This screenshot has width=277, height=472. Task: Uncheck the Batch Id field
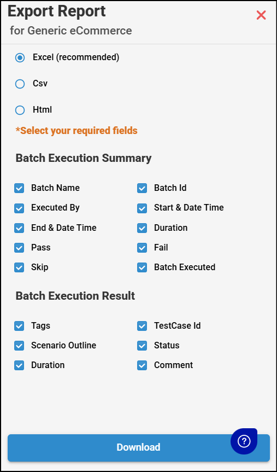142,189
